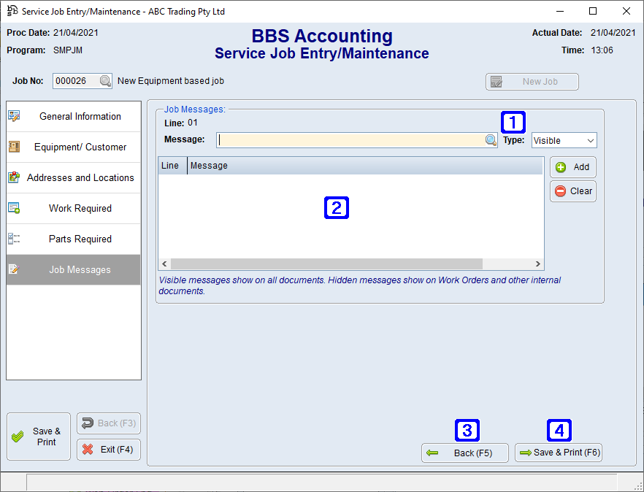Select the General Information sidebar icon
Screen dimensions: 644x492
point(14,115)
